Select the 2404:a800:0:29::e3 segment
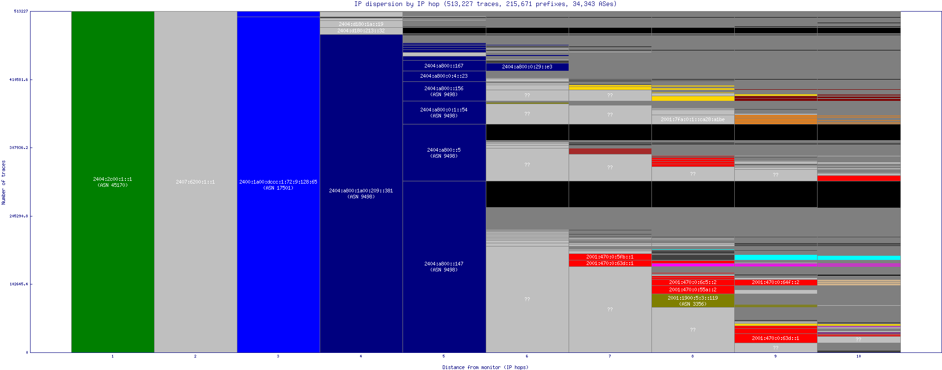Image resolution: width=942 pixels, height=370 pixels. [x=527, y=67]
